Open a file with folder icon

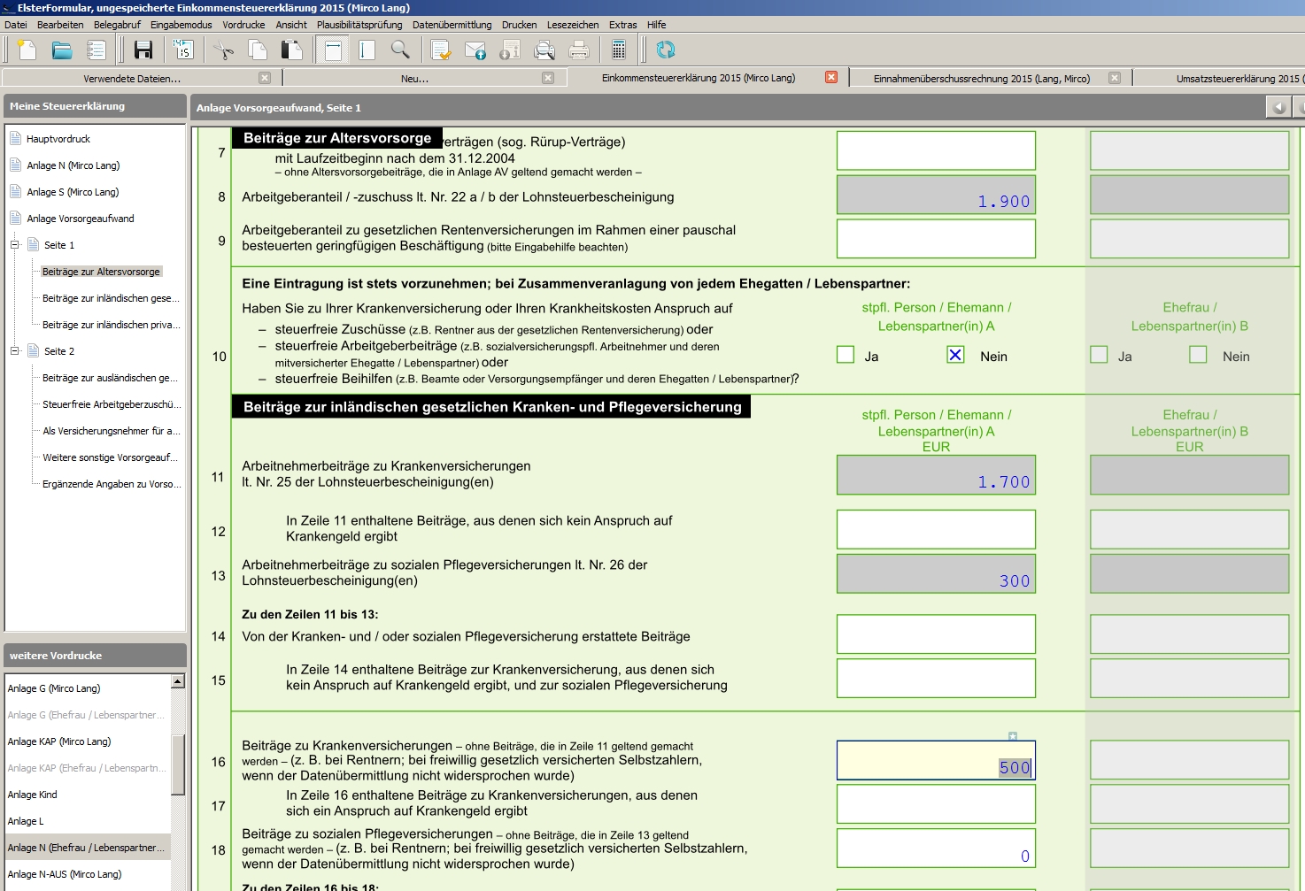click(x=62, y=50)
